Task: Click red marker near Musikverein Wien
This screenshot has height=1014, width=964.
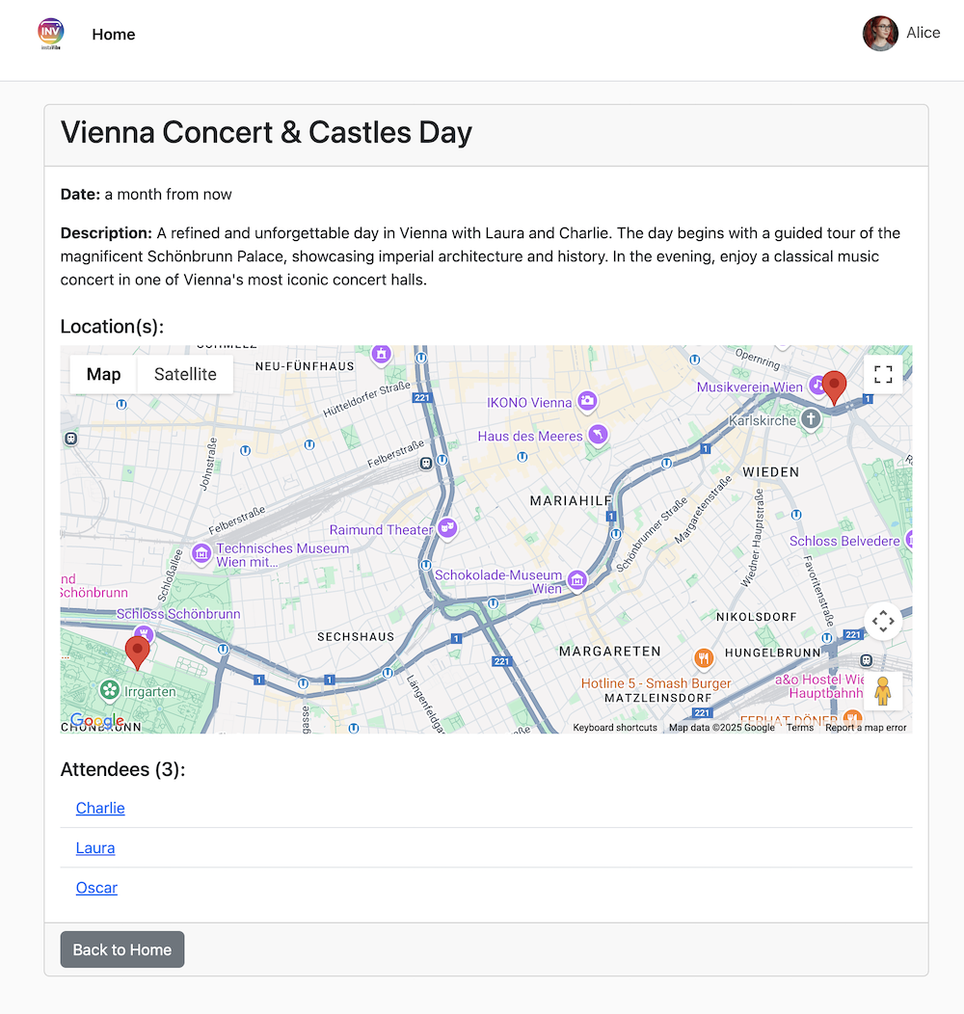Action: tap(834, 386)
